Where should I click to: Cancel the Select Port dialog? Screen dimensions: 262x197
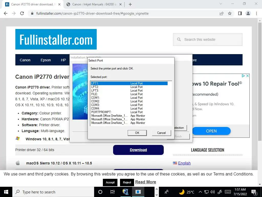tap(161, 133)
